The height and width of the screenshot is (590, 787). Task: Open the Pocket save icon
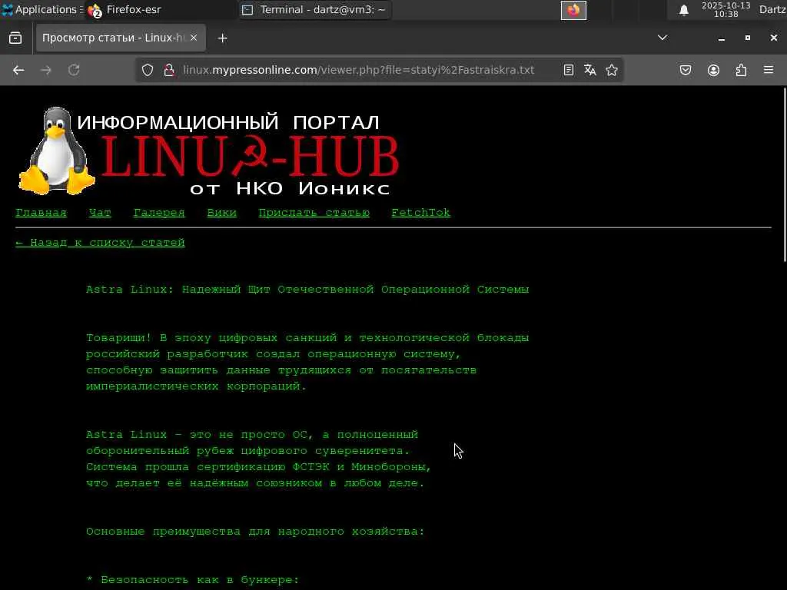[x=686, y=70]
